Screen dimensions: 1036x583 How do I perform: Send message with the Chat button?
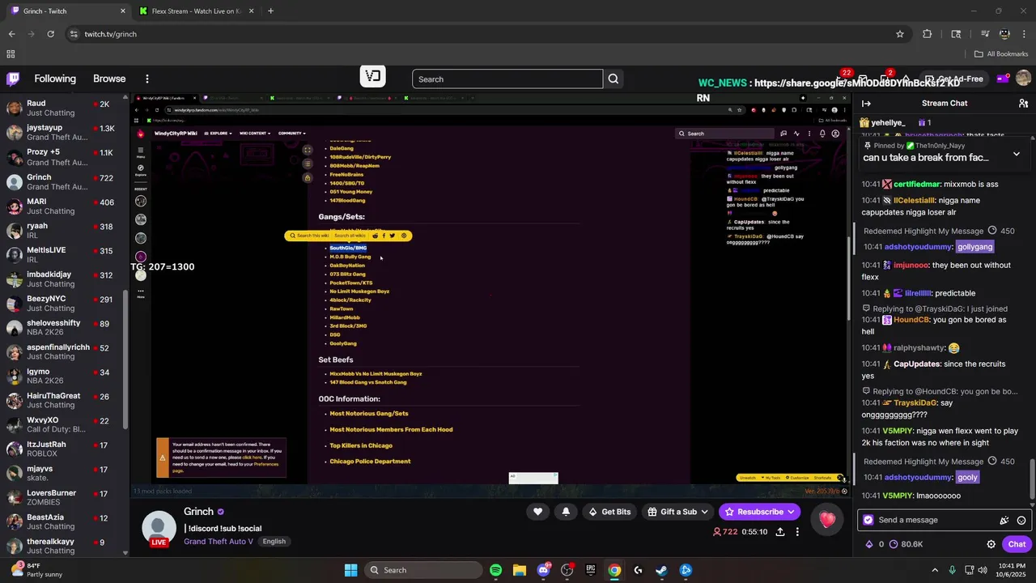(1017, 544)
